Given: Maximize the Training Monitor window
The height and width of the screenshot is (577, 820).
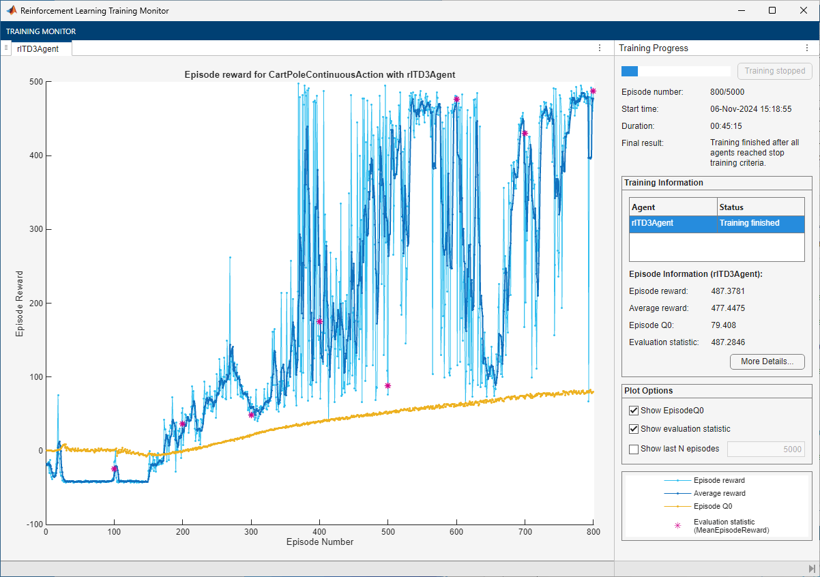Looking at the screenshot, I should [772, 11].
